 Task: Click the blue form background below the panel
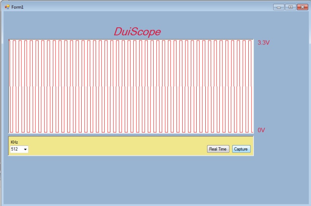[x=155, y=179]
